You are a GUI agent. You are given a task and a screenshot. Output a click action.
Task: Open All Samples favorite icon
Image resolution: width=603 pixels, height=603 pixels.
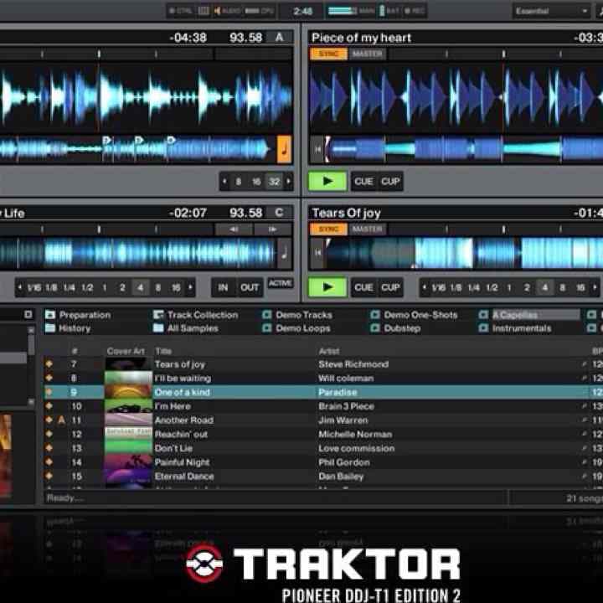158,328
